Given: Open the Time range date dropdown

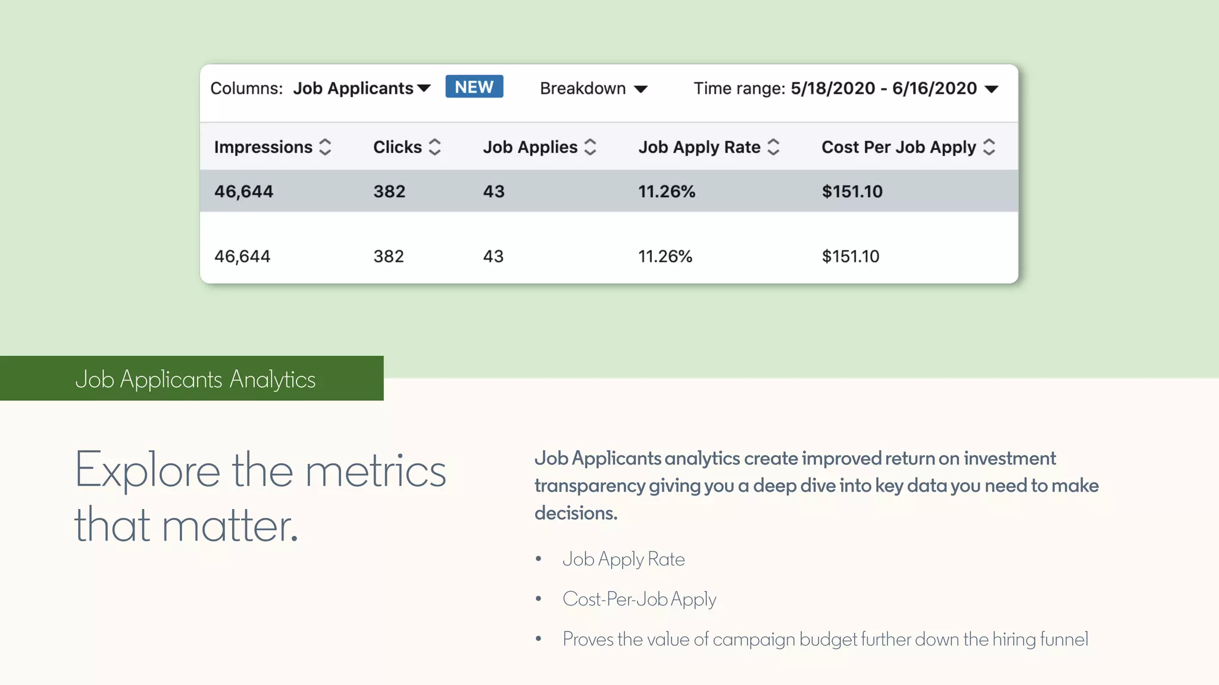Looking at the screenshot, I should pos(894,89).
